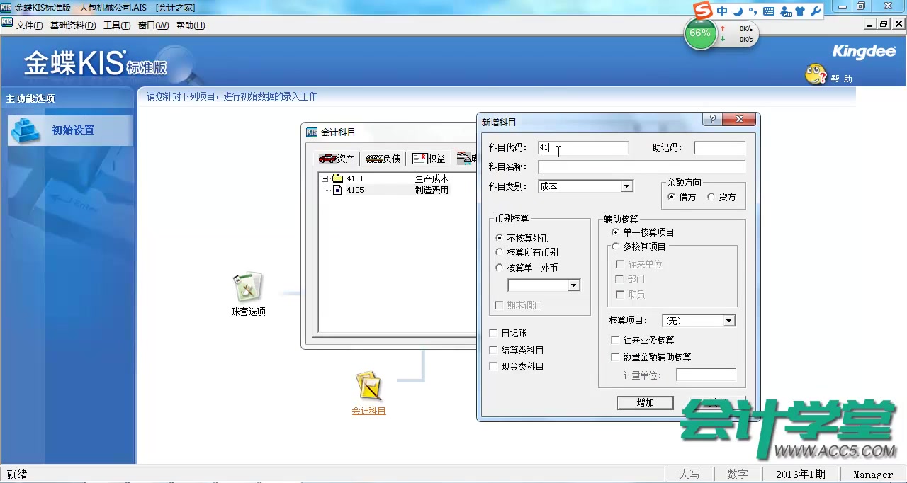The image size is (907, 483).
Task: Click the green 66% network speed indicator
Action: 700,33
